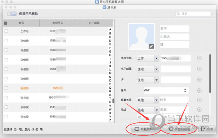Check the box for the orange highlighted 张倍倍 row
The width and height of the screenshot is (218, 138).
click(6, 88)
